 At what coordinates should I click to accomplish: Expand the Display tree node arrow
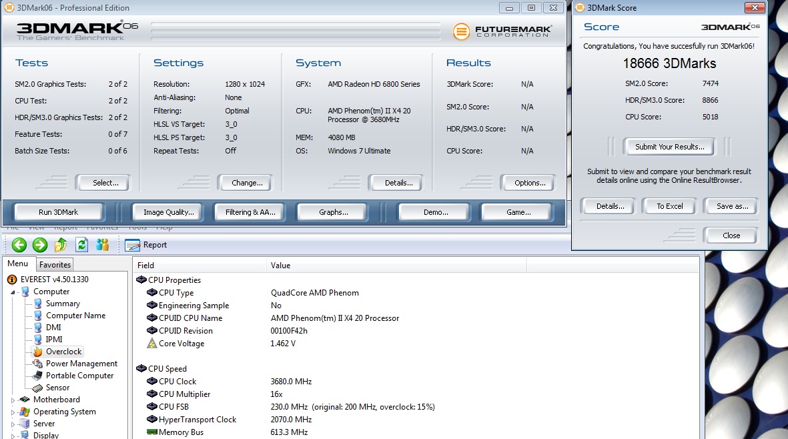13,436
